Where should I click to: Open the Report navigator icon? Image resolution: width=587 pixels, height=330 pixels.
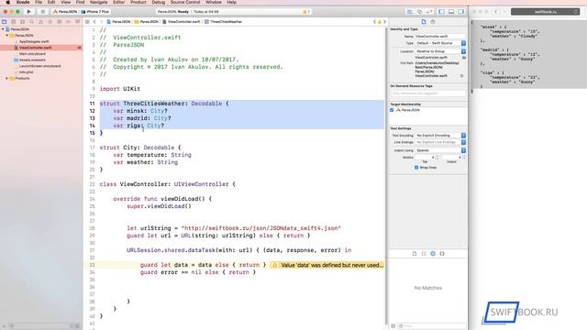pos(77,22)
